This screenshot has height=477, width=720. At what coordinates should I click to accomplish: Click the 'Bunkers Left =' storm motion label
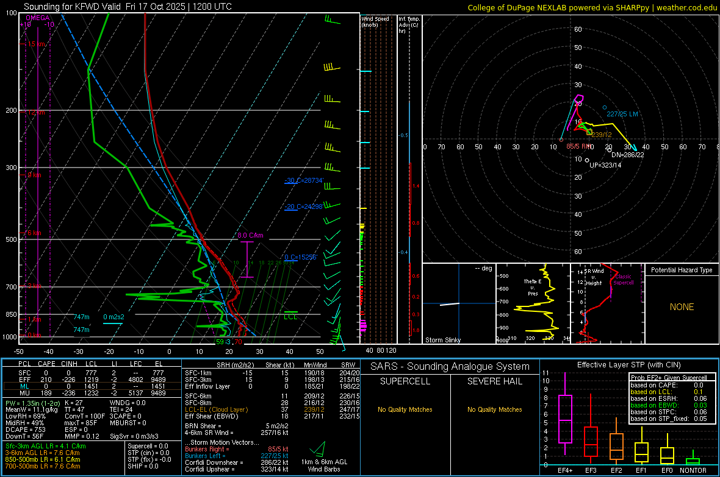205,456
